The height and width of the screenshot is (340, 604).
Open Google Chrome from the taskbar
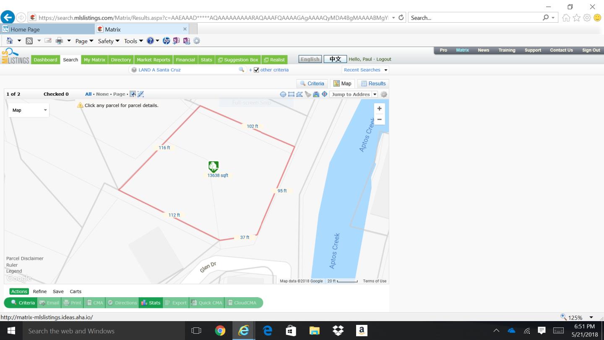click(x=220, y=331)
